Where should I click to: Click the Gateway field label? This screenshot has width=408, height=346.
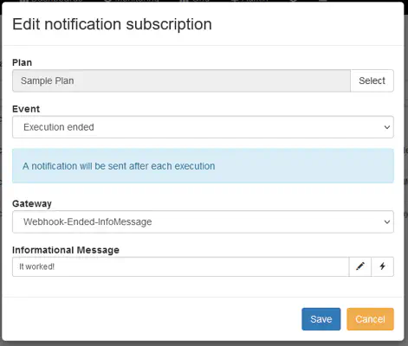[x=32, y=203]
